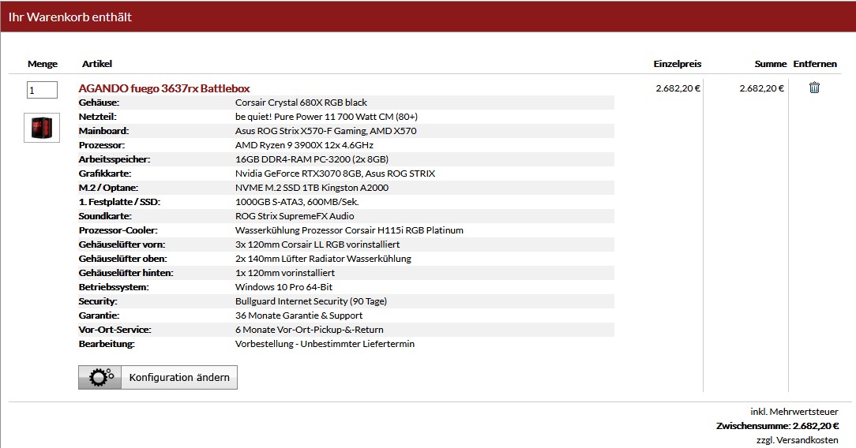Click the Entfernen column header
The width and height of the screenshot is (856, 448).
click(815, 64)
